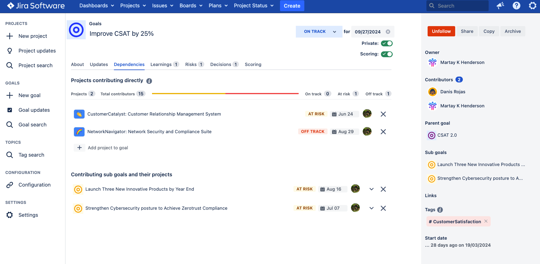Open the CSAT 2.0 parent goal link
Image resolution: width=540 pixels, height=264 pixels.
[447, 135]
